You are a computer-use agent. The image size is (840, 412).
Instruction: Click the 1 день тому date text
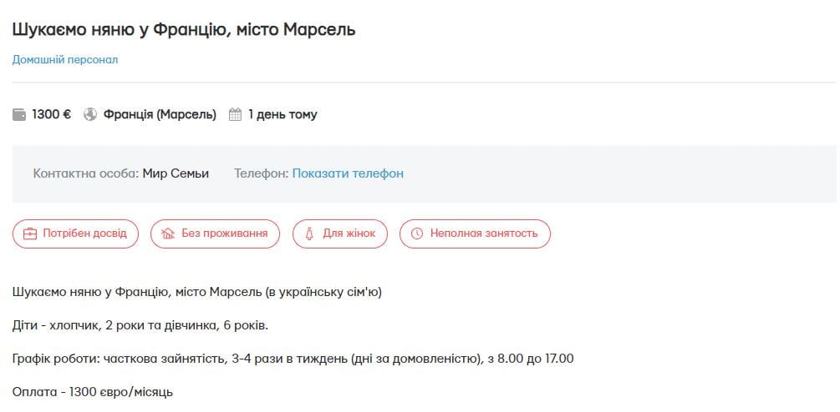(283, 115)
